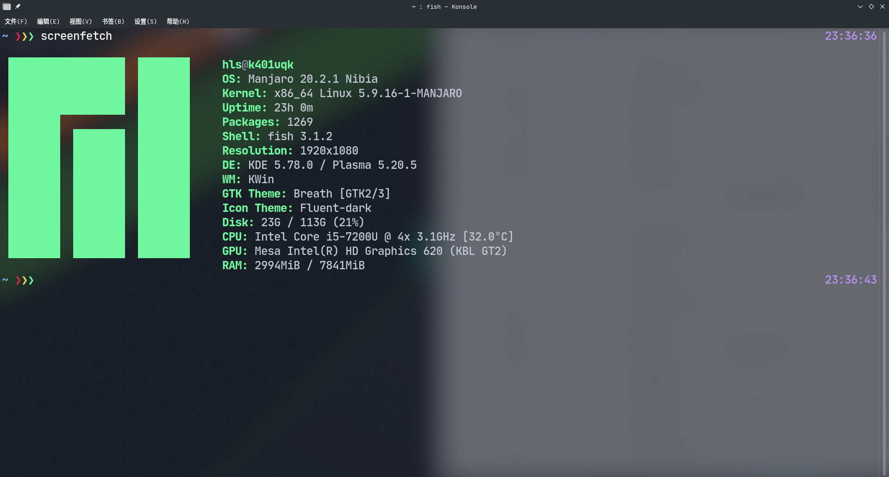Click the empty fish prompt at bottom

coord(19,280)
